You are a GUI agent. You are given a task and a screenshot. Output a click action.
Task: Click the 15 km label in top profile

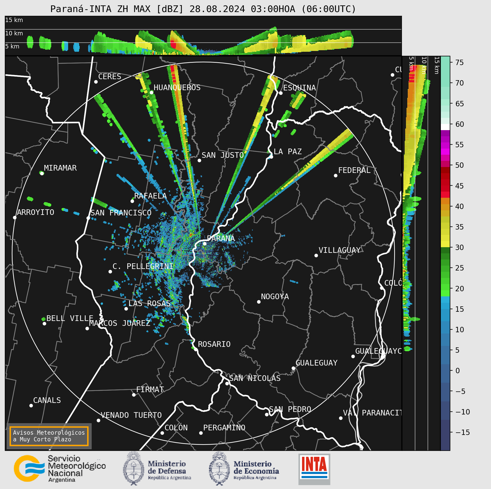point(14,20)
